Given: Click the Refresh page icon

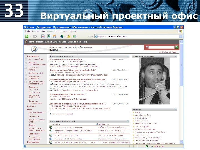Looking at the screenshot, I should [49, 36].
